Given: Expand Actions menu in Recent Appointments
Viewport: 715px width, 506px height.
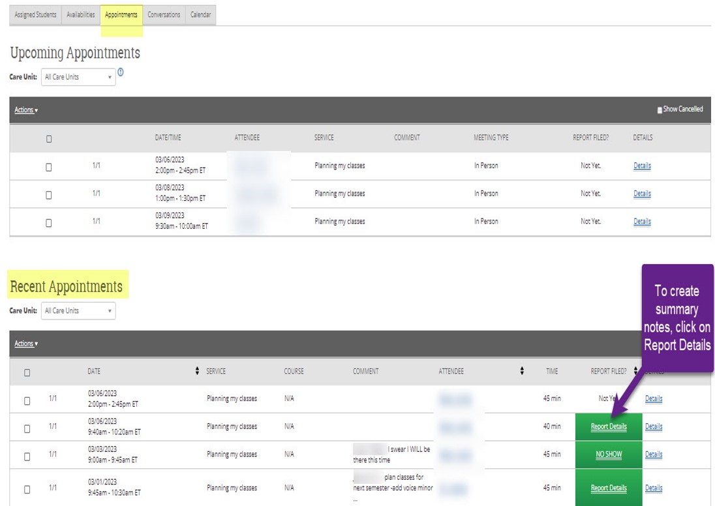Looking at the screenshot, I should [26, 344].
